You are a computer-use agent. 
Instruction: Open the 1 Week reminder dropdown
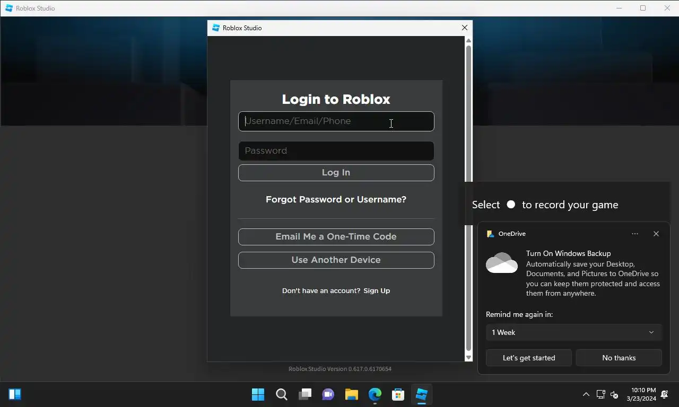tap(574, 332)
